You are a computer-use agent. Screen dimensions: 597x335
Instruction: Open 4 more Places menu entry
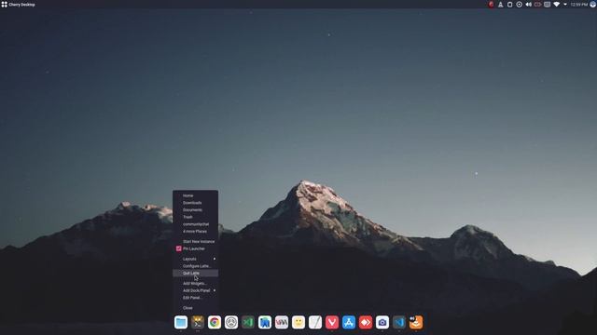[195, 231]
